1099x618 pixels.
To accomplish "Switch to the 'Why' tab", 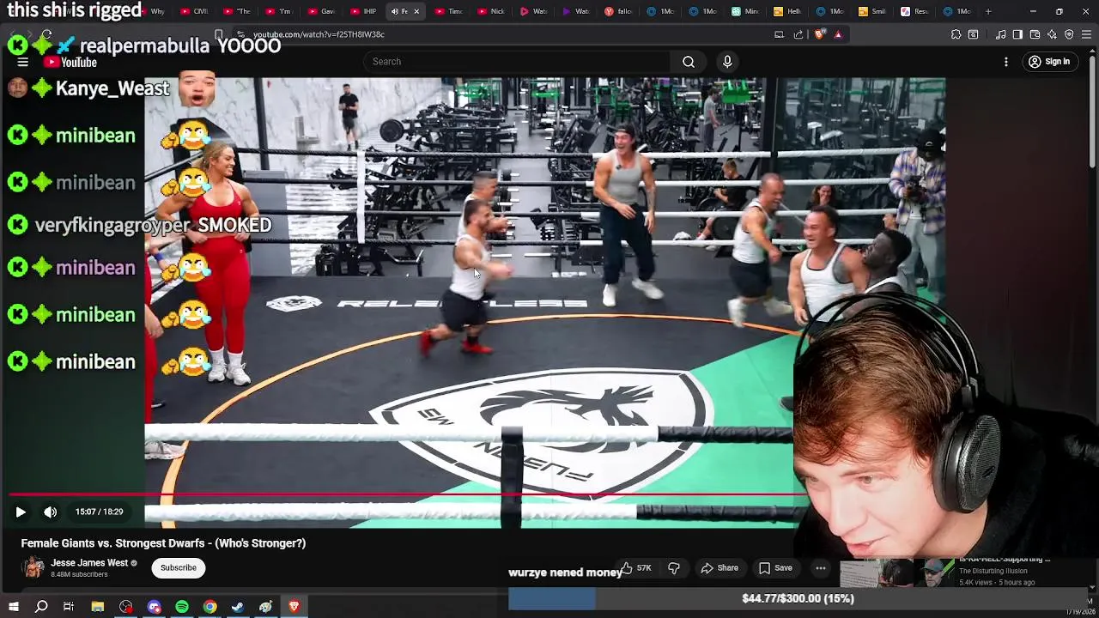I will [x=151, y=11].
